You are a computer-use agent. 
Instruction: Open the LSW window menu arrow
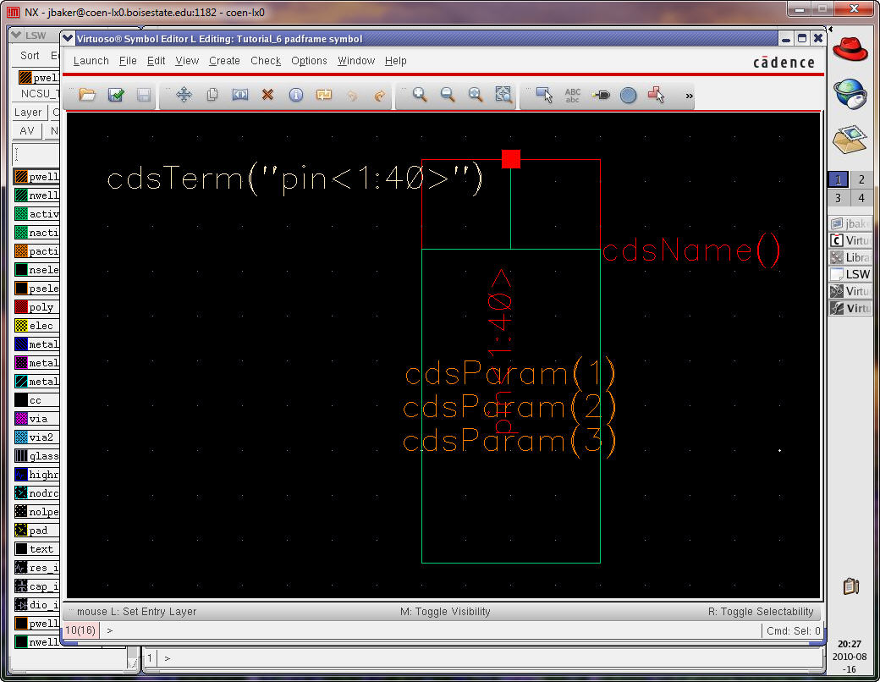[x=17, y=36]
